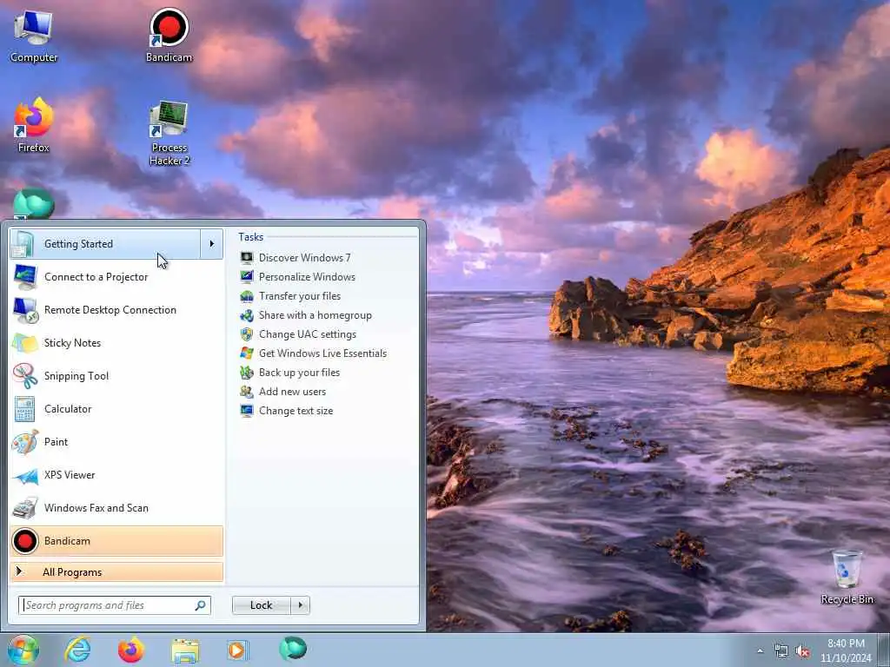890x667 pixels.
Task: Open the Recycle Bin on desktop
Action: [847, 577]
